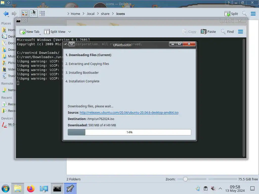
Task: Toggle UNetbootin's on-all-desktops pin icon
Action: point(72,44)
